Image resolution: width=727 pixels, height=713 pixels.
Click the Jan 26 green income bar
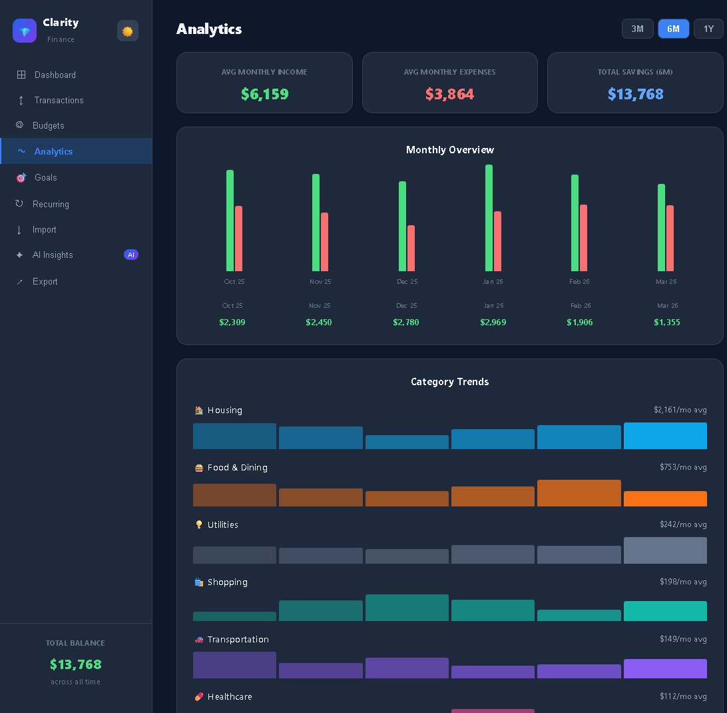click(489, 218)
